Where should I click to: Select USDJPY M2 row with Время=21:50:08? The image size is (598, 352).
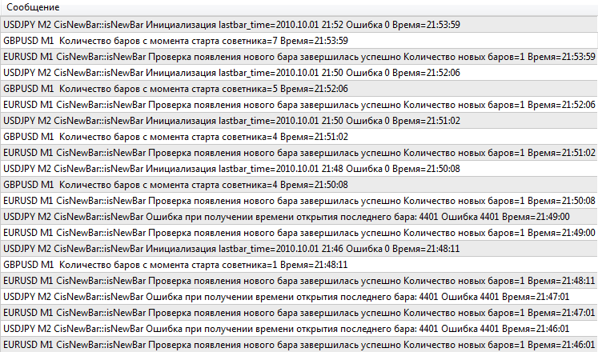299,169
